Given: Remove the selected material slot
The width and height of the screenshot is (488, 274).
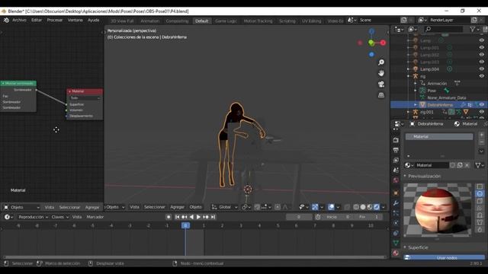Looking at the screenshot, I should coord(481,142).
